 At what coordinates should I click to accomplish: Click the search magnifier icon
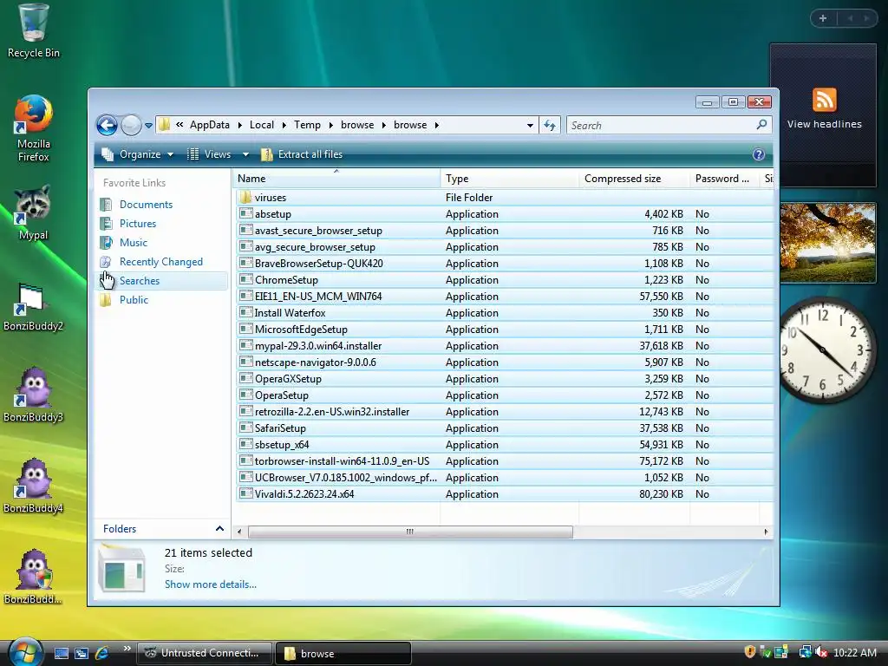pyautogui.click(x=761, y=125)
